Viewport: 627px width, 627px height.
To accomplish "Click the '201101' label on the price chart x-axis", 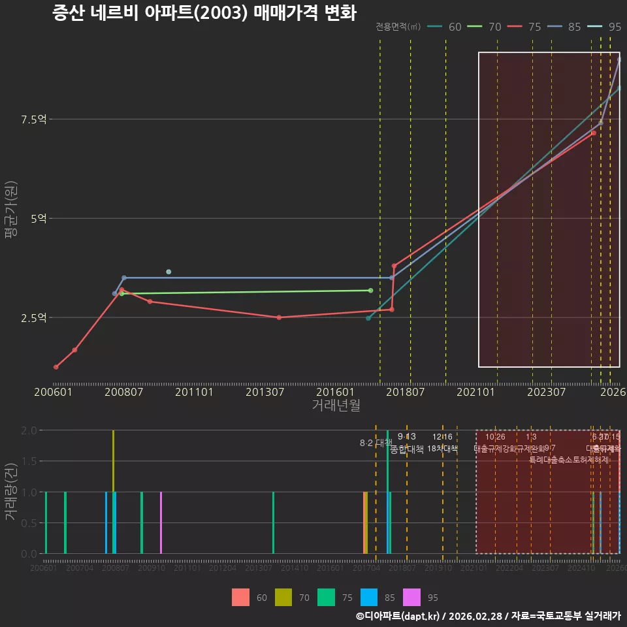I will [x=194, y=392].
